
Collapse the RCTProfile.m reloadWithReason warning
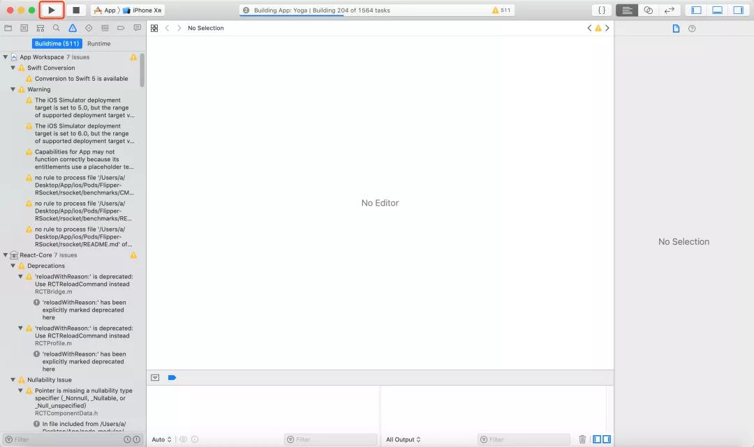tap(21, 328)
